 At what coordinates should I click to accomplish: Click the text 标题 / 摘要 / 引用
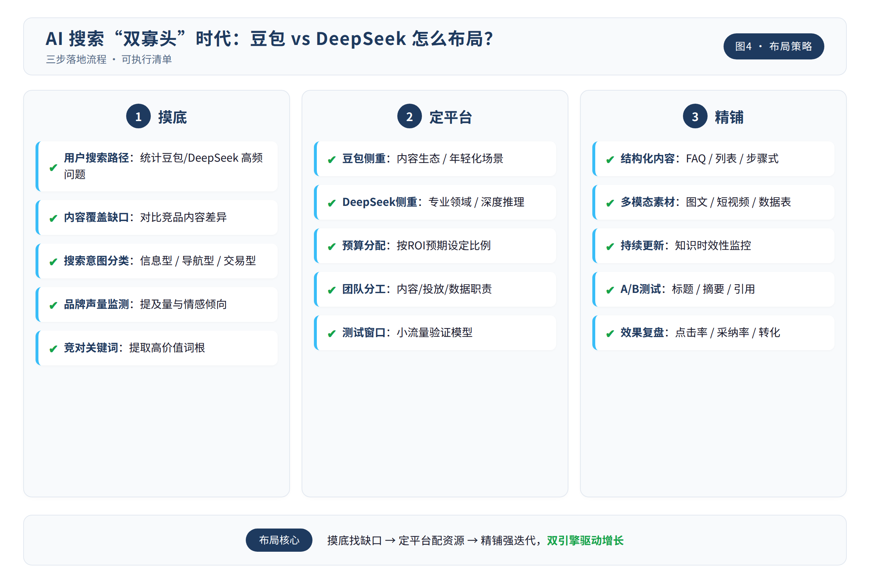point(713,289)
